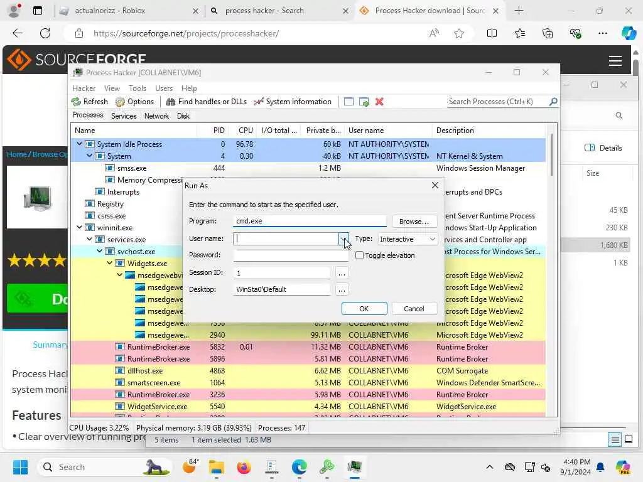
Task: Click the Windows Start button
Action: coord(20,467)
